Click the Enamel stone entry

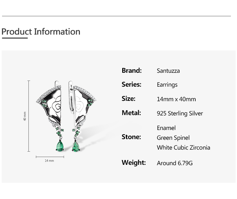click(x=166, y=128)
